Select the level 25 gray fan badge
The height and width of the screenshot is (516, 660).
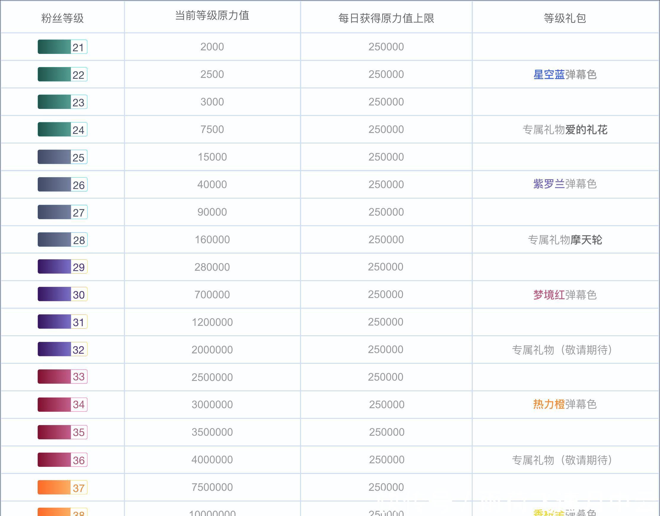click(62, 157)
